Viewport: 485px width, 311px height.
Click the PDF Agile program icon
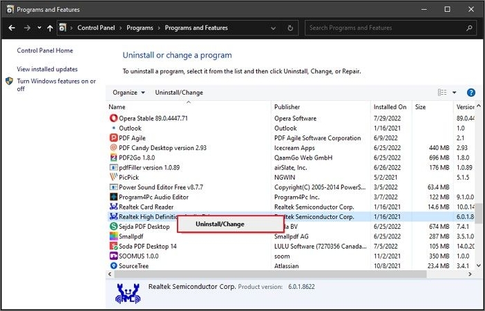pyautogui.click(x=113, y=138)
